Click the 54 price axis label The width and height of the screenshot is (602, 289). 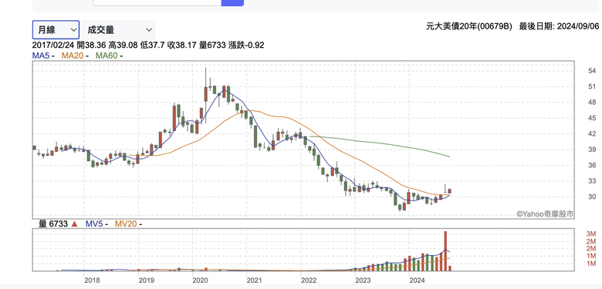pos(592,71)
